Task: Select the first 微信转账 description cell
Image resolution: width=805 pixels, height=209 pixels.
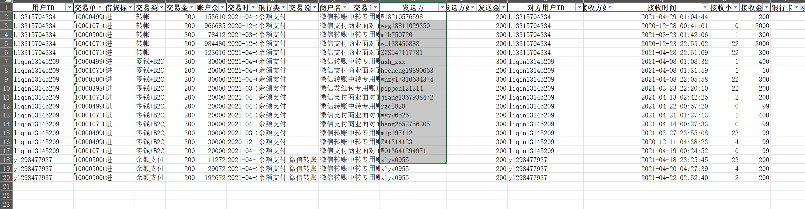Action: (303, 160)
